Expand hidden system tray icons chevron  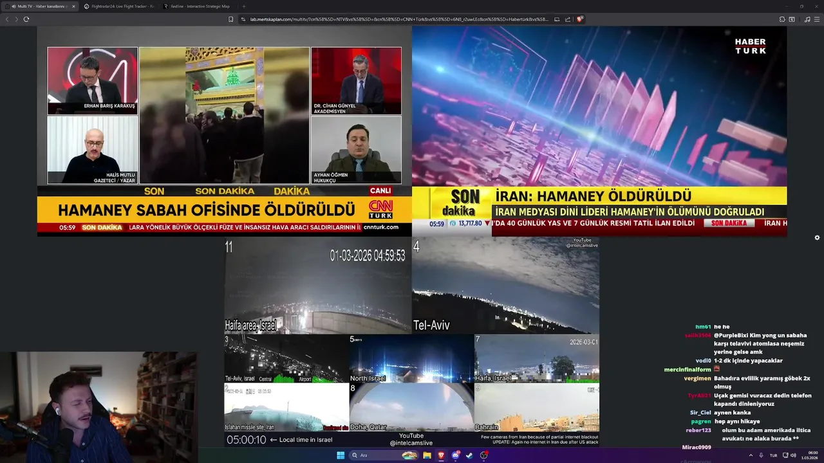tap(751, 455)
